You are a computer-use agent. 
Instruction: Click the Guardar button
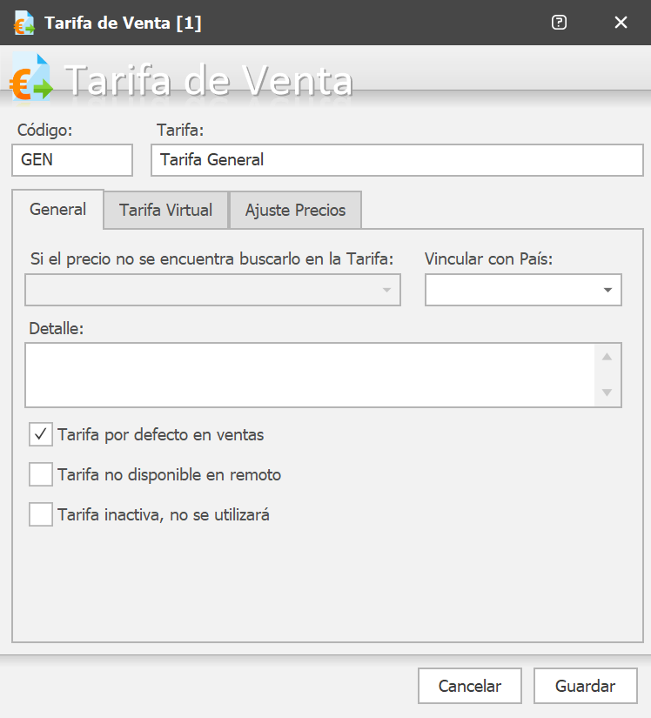coord(586,686)
